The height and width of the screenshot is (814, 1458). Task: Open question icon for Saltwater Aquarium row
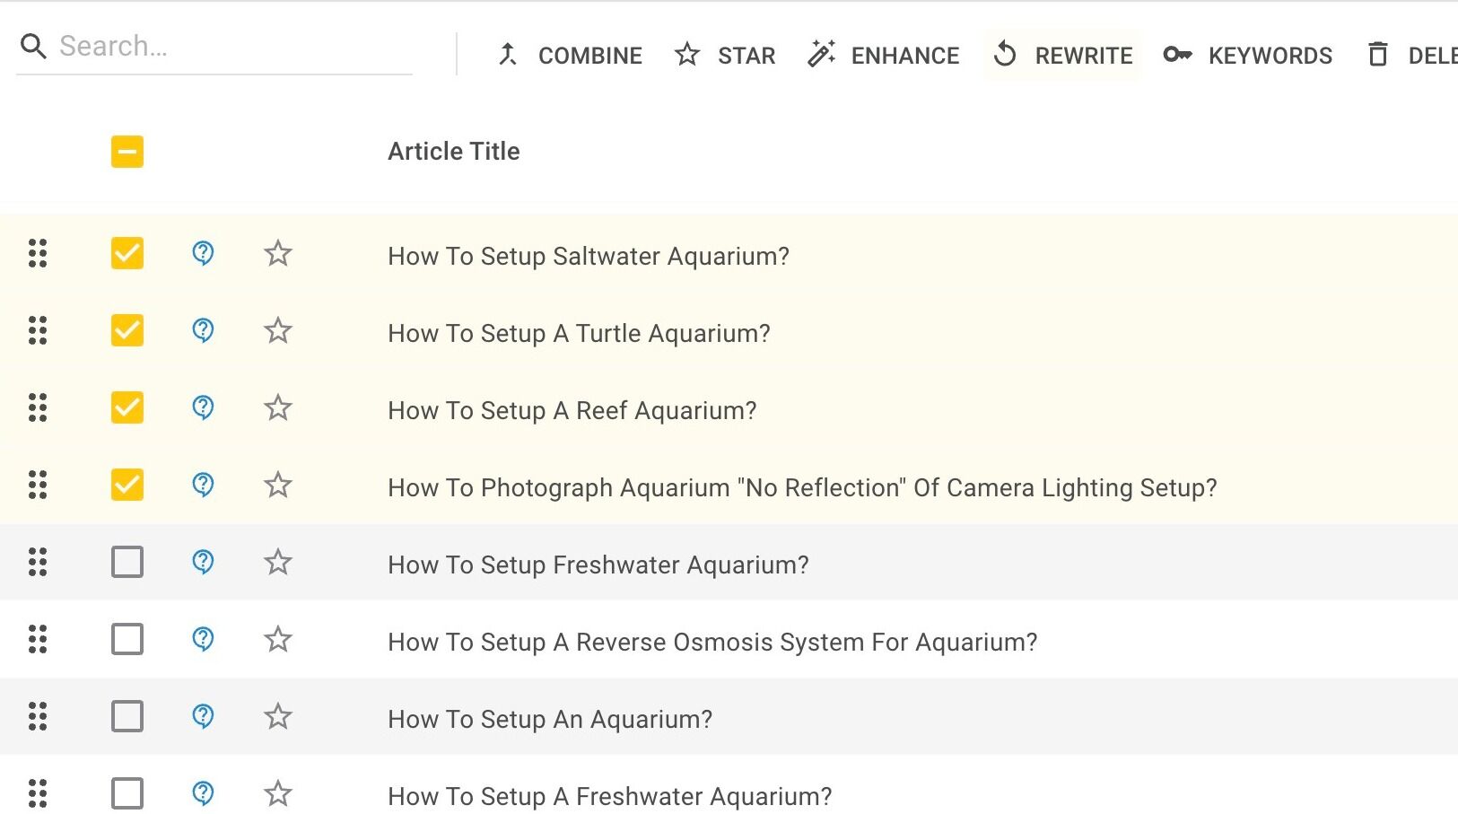coord(204,253)
